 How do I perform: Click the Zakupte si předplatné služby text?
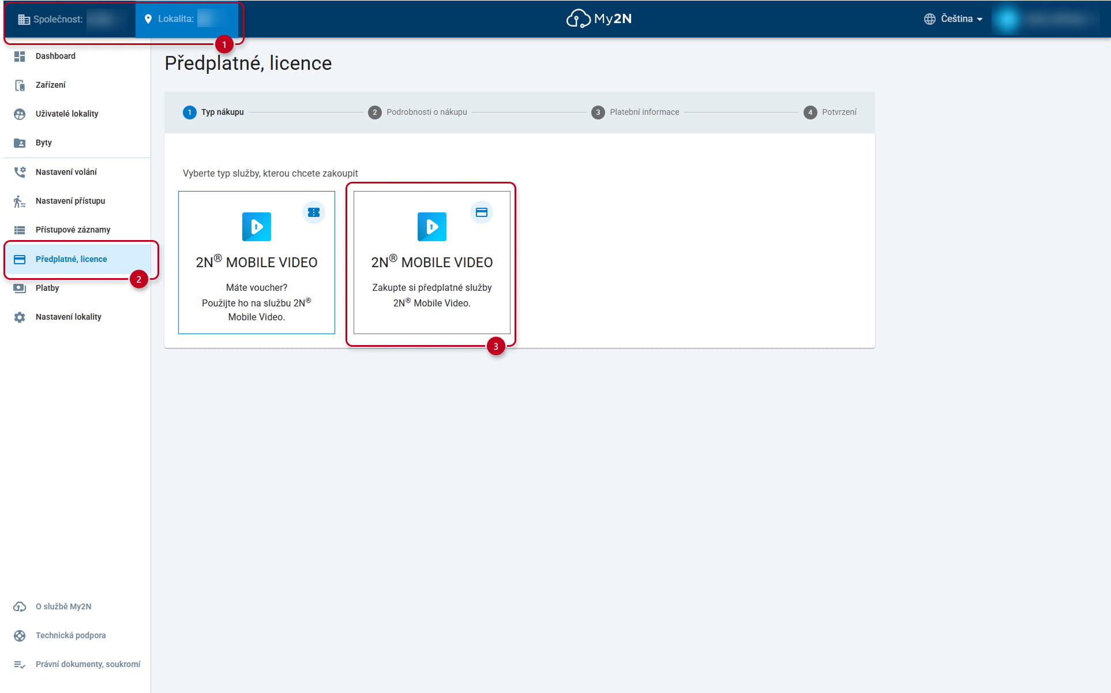(432, 287)
